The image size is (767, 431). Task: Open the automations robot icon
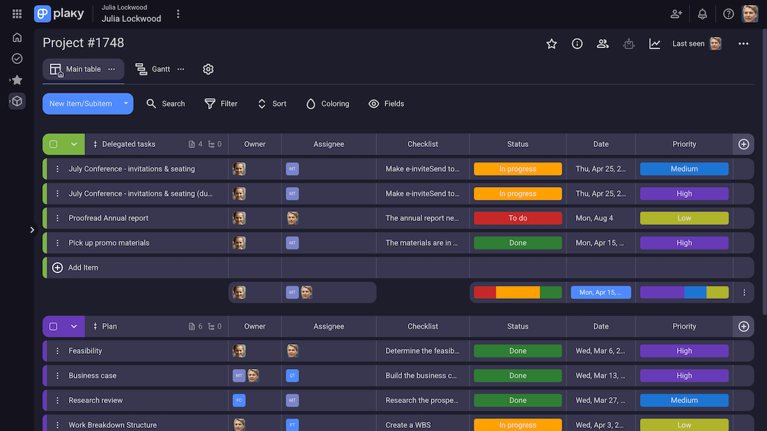[628, 43]
